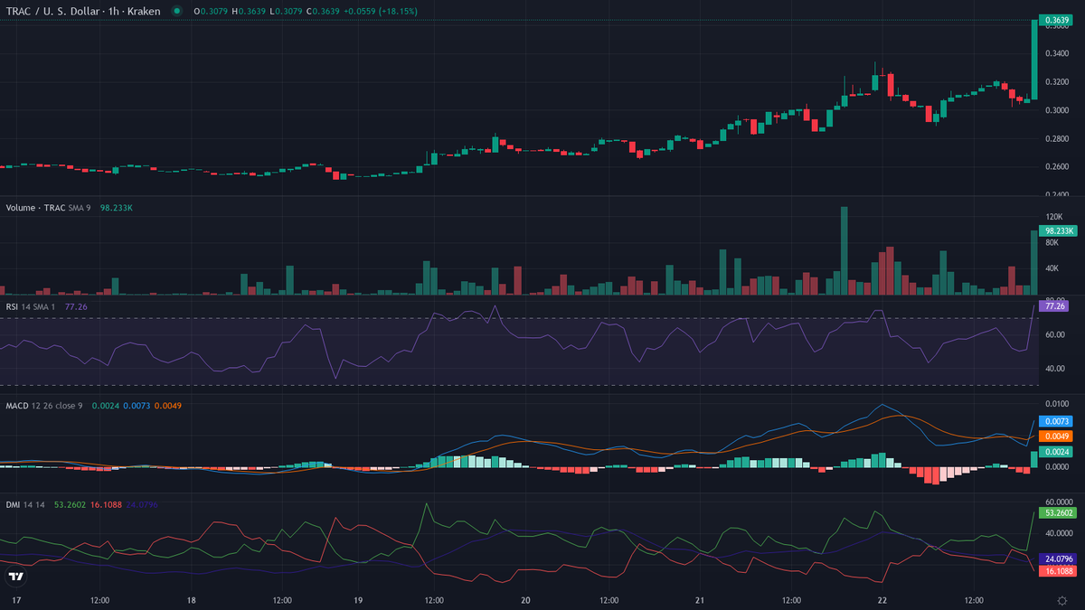Image resolution: width=1085 pixels, height=610 pixels.
Task: Click the 0.0100 MACD axis label
Action: pyautogui.click(x=1056, y=403)
